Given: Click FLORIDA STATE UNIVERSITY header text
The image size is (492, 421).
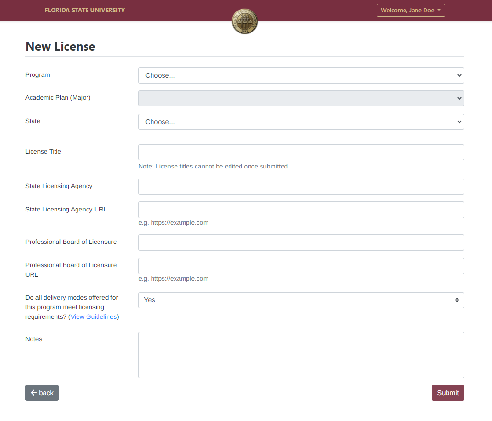Looking at the screenshot, I should point(85,10).
